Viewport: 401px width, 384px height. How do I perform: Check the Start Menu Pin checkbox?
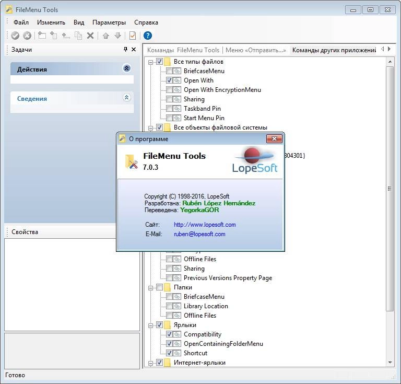point(169,118)
